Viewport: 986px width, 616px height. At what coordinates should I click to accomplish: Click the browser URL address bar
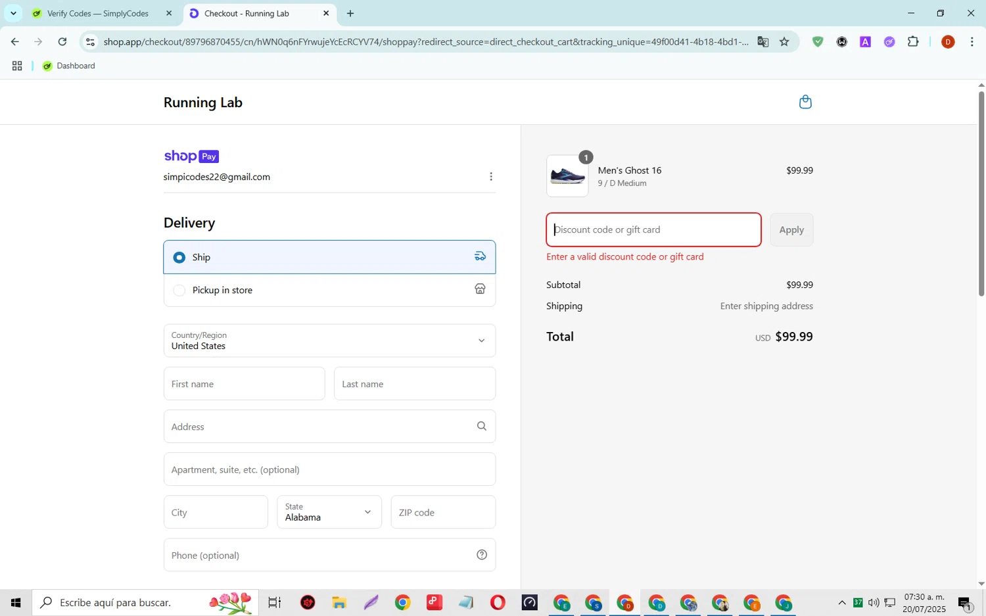click(x=426, y=41)
